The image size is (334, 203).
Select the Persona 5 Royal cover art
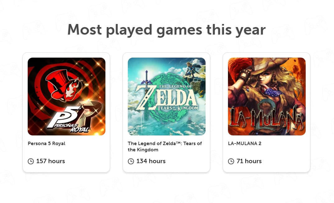pos(67,97)
